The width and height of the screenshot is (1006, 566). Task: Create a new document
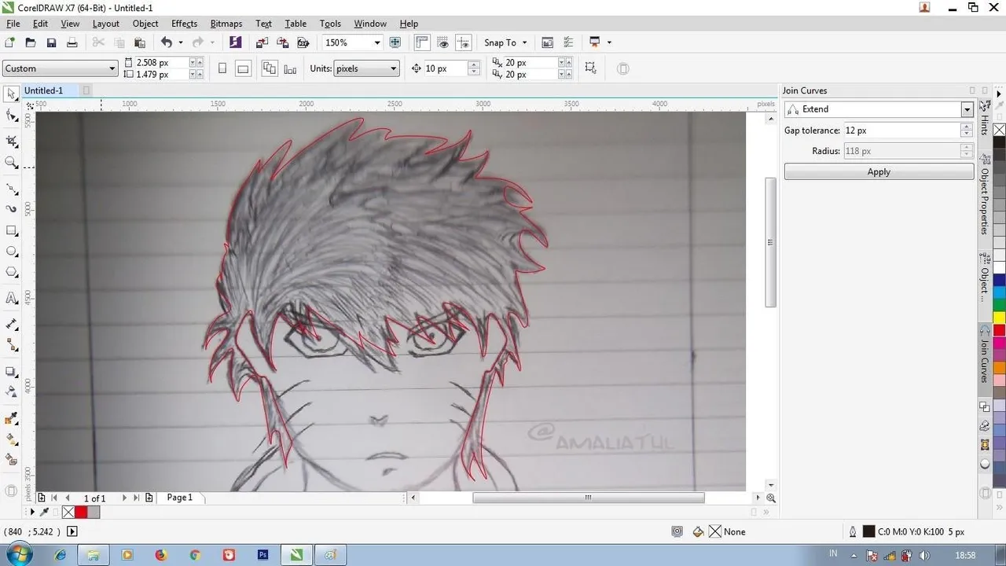tap(10, 42)
